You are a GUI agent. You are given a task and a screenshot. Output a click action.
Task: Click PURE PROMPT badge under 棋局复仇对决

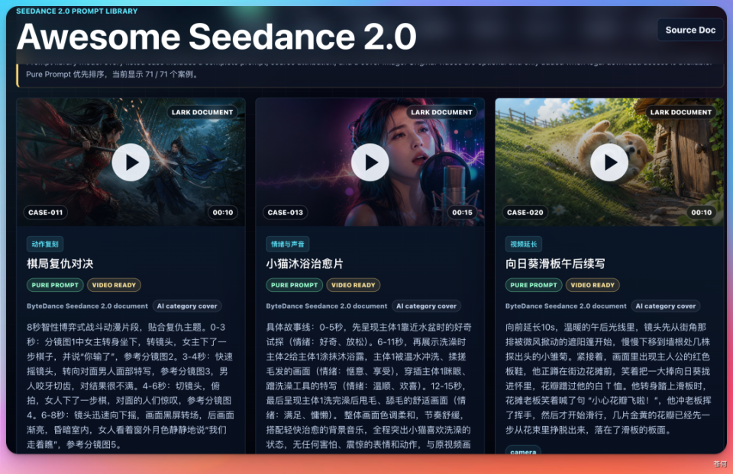(55, 285)
